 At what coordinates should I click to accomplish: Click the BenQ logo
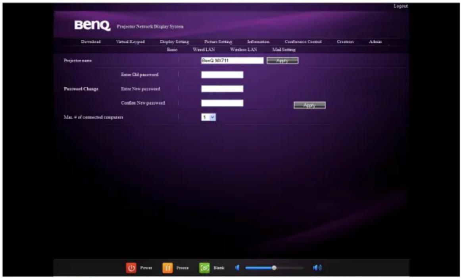point(92,26)
